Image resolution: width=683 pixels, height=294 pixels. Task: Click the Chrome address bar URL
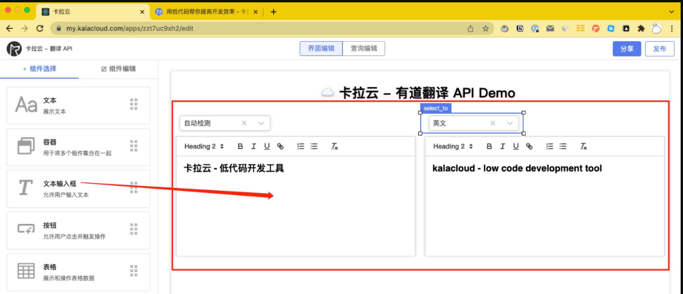coord(130,28)
